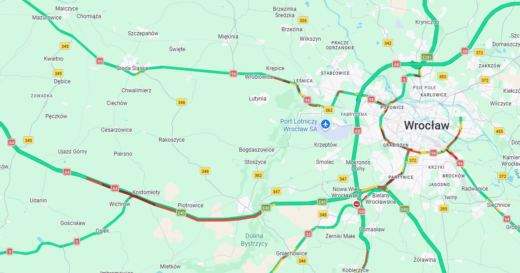Click the E40 shield near Piotrowice

point(181,213)
